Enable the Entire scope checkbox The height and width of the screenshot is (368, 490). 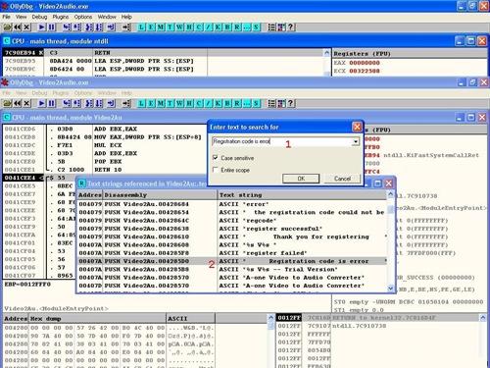(216, 170)
